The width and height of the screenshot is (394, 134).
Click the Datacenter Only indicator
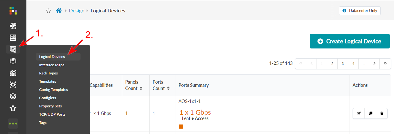[360, 11]
